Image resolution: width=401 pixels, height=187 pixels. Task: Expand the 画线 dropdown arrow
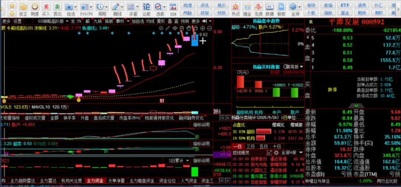click(x=122, y=7)
